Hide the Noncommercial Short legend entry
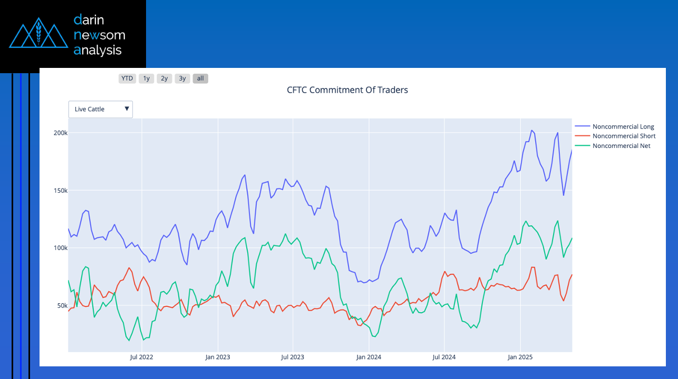This screenshot has width=678, height=379. pos(624,136)
